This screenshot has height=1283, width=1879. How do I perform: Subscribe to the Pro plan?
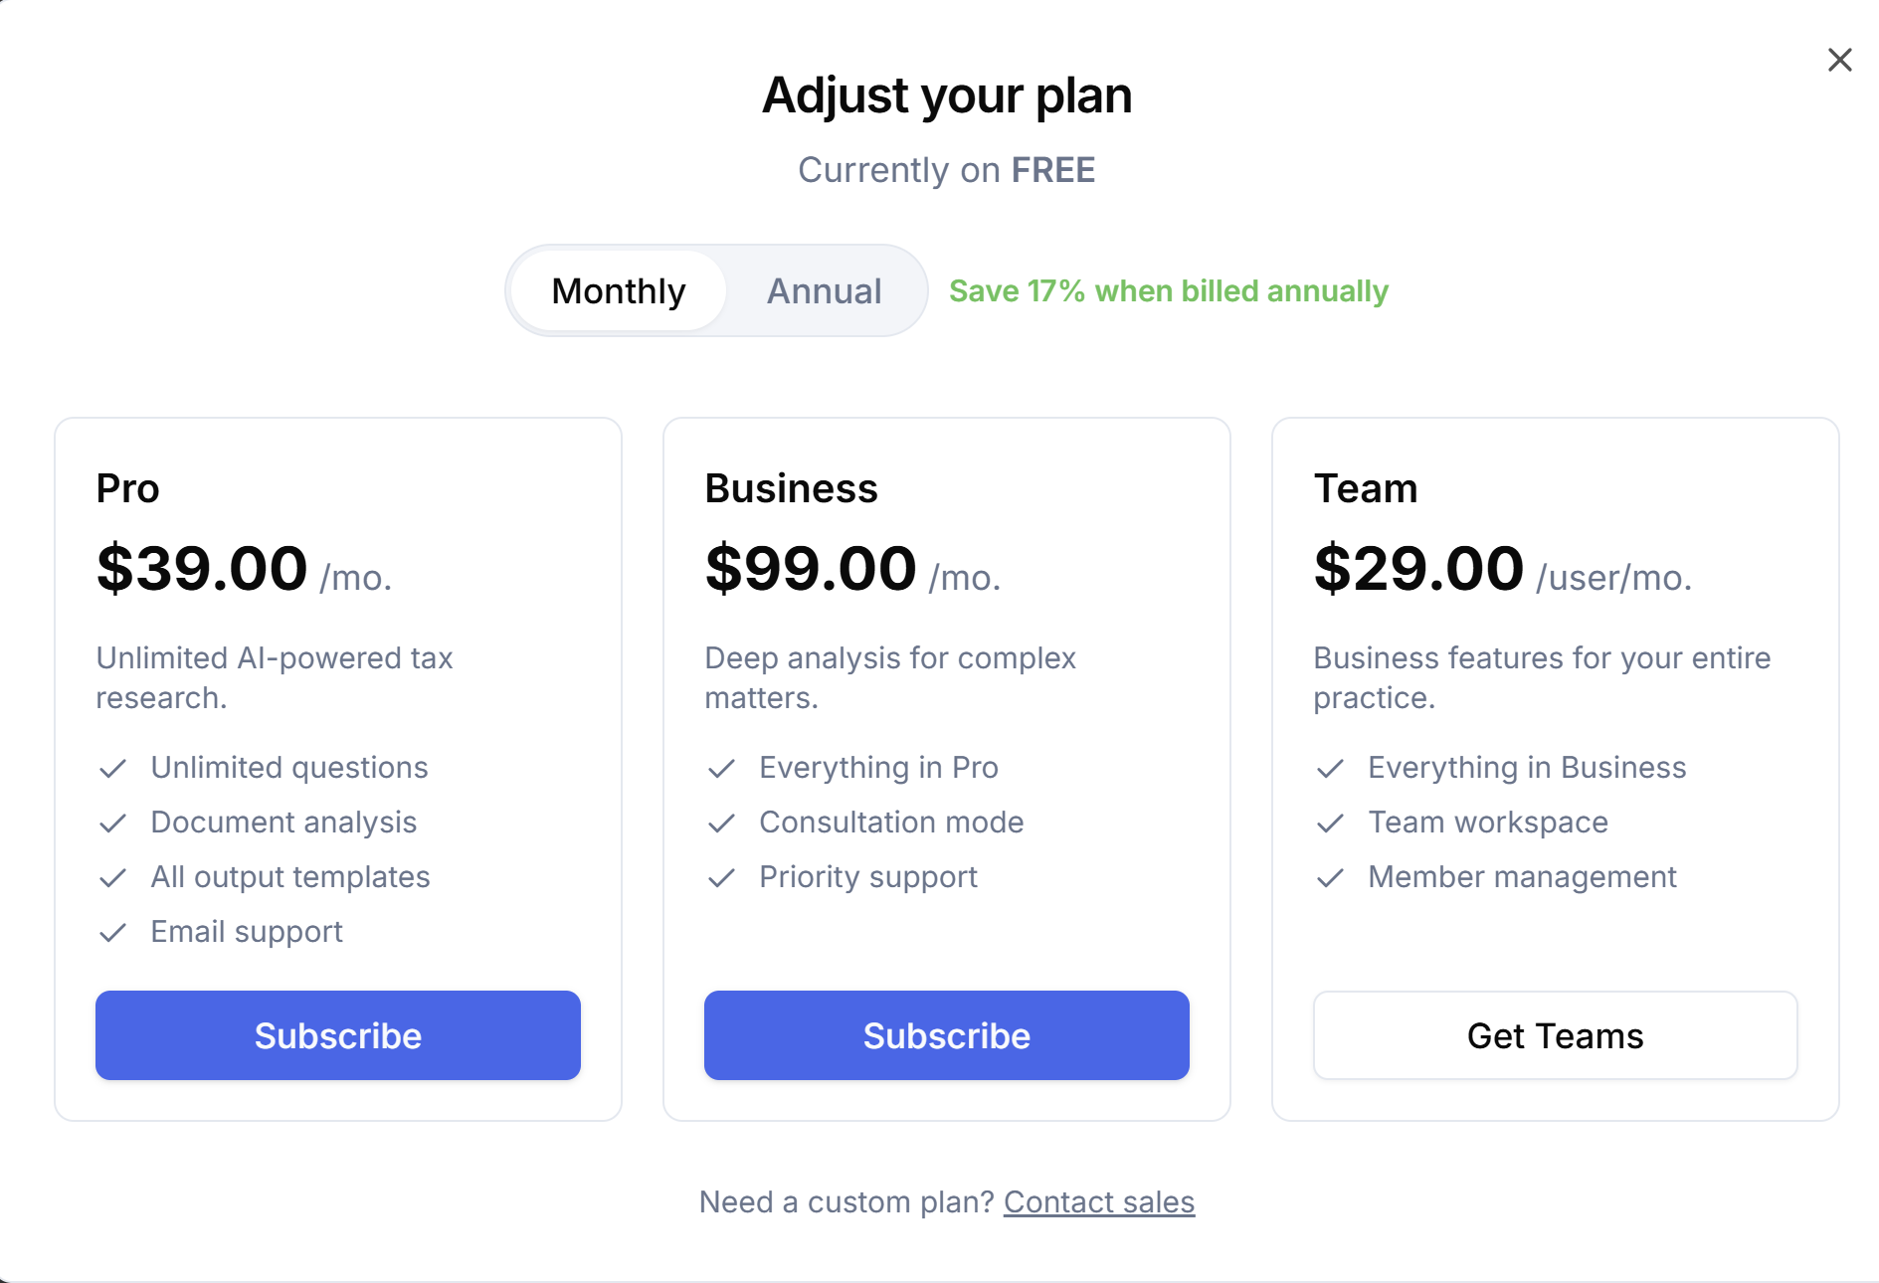click(337, 1035)
